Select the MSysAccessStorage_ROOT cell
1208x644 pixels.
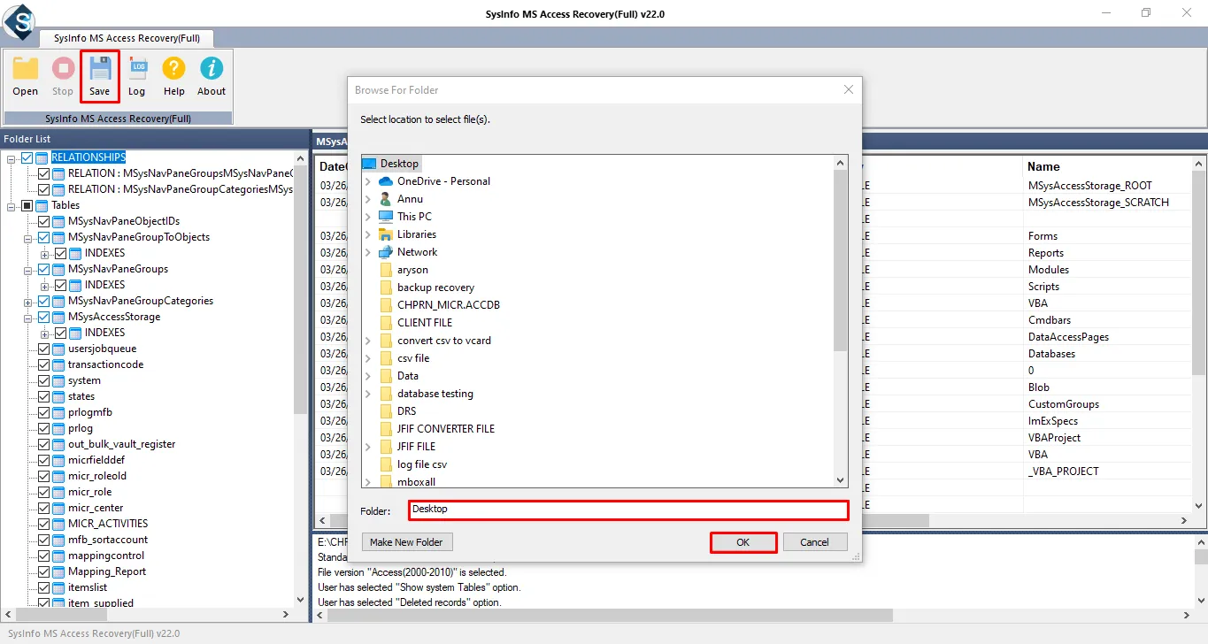coord(1089,186)
